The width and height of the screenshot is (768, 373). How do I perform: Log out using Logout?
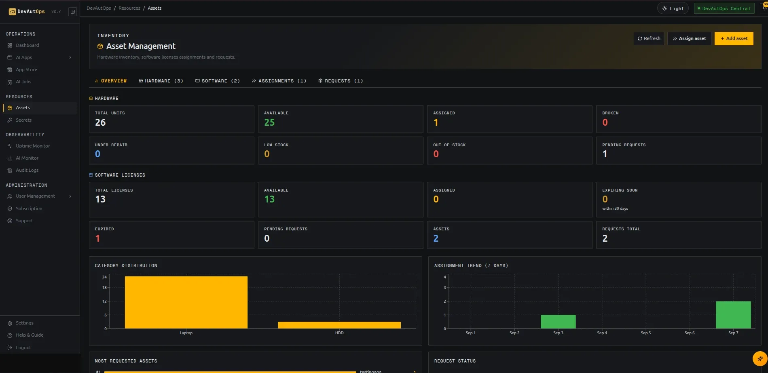tap(23, 348)
